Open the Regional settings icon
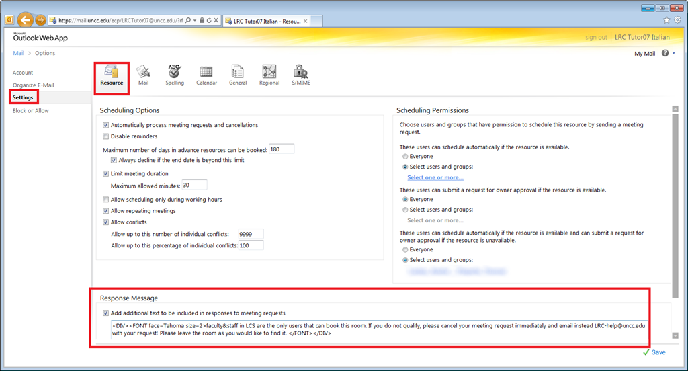This screenshot has width=688, height=371. click(269, 74)
